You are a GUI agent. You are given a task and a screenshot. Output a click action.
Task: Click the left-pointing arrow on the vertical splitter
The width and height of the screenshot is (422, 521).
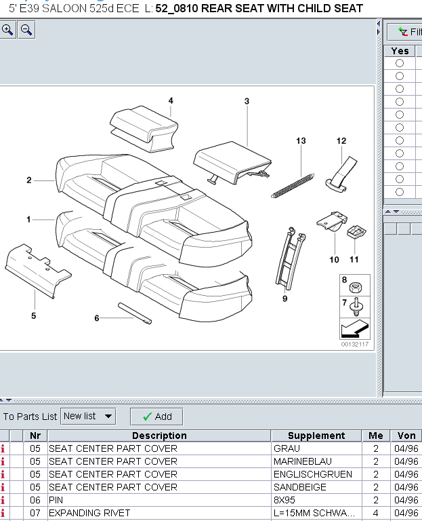click(x=379, y=24)
